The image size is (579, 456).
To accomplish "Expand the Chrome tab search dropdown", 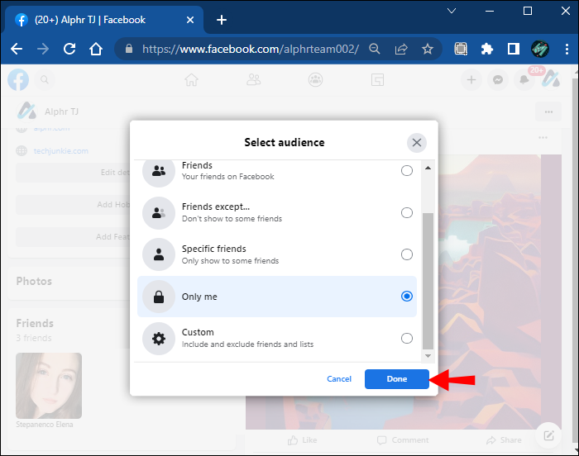I will 452,11.
